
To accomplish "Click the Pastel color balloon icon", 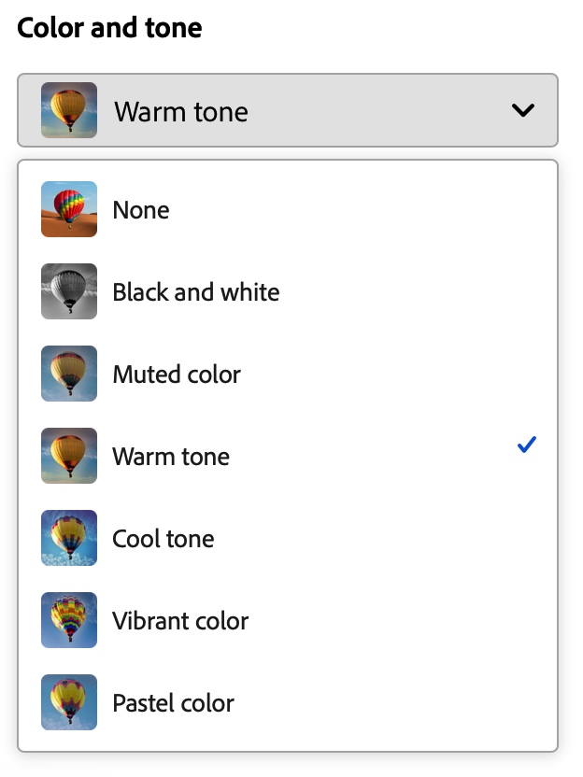I will (x=69, y=702).
